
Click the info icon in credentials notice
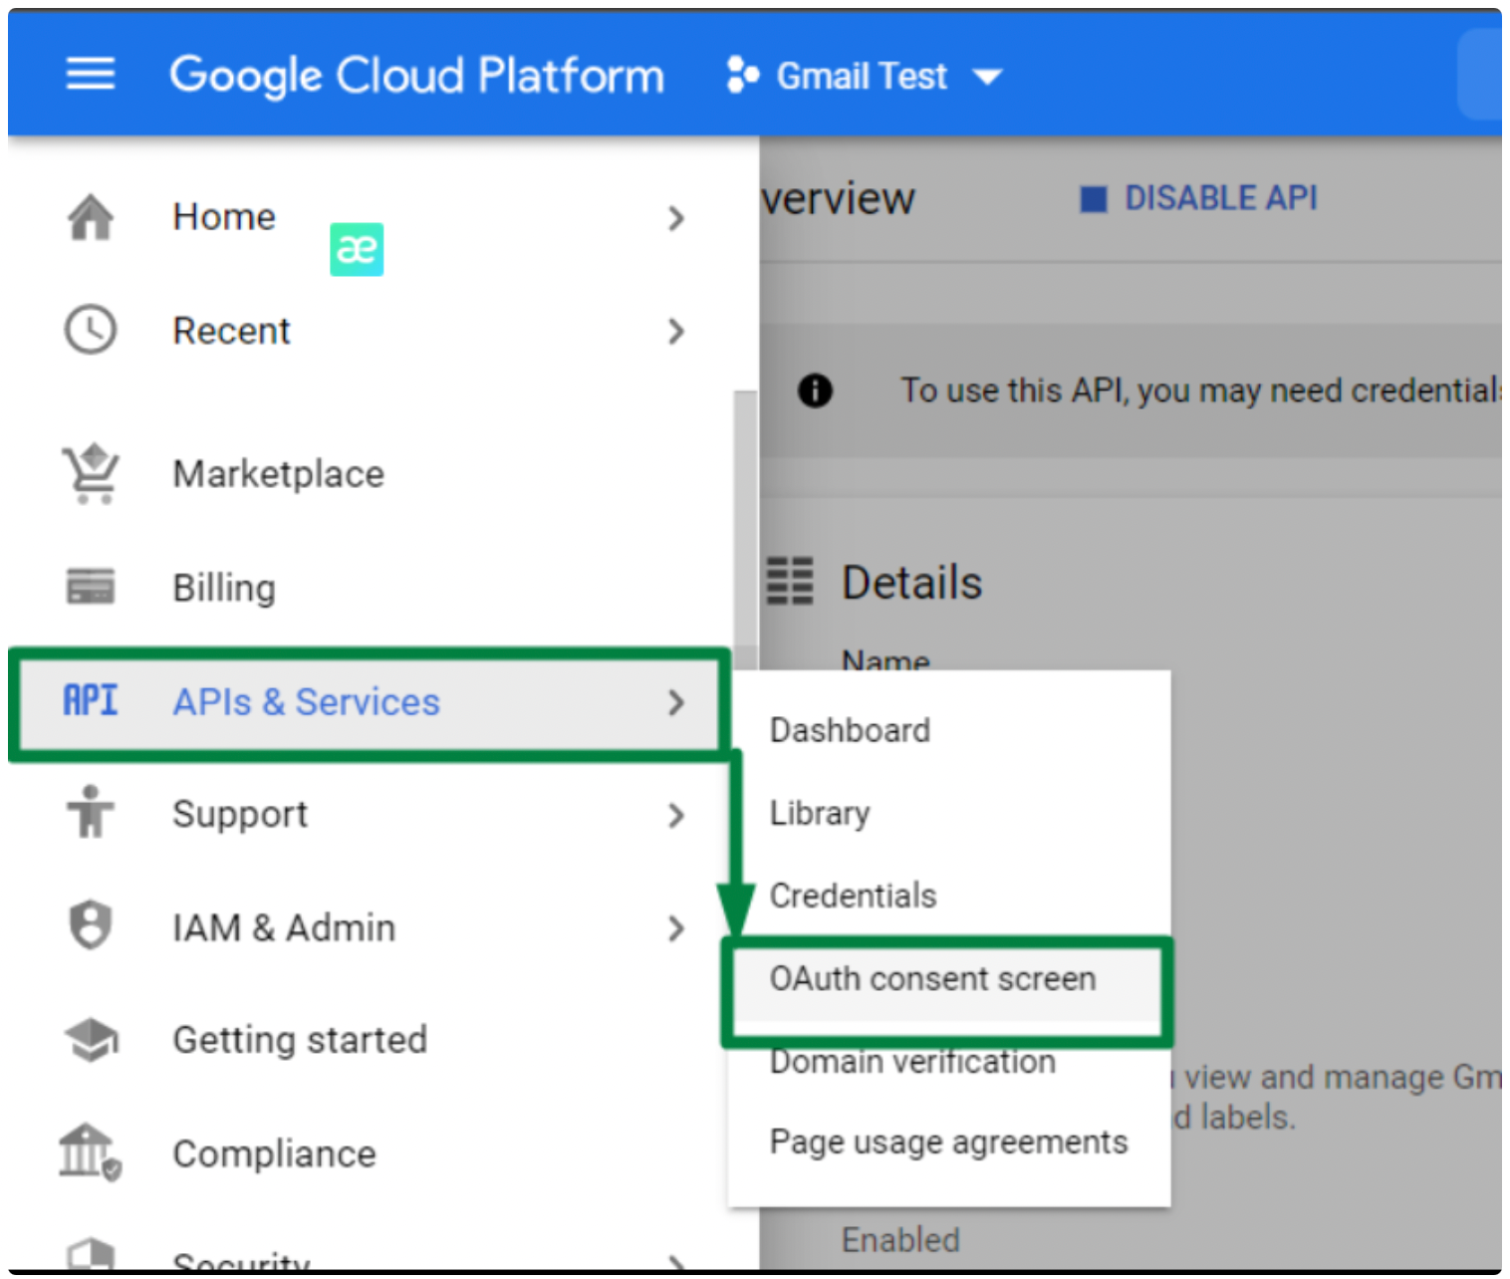click(815, 390)
